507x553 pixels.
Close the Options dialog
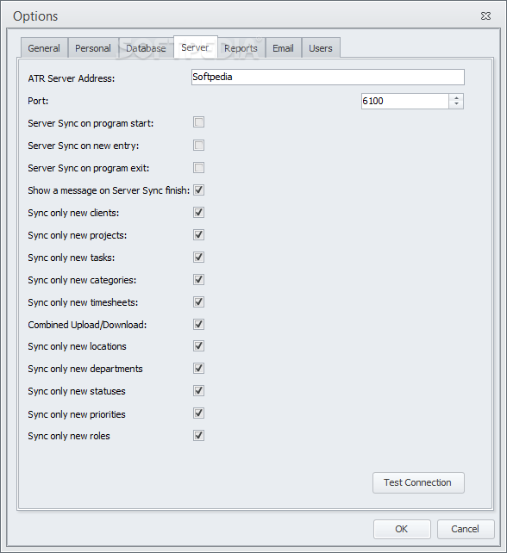coord(485,16)
